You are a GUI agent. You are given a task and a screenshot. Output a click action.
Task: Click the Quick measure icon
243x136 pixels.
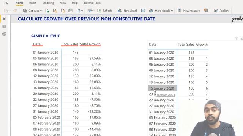pyautogui.click(x=206, y=11)
